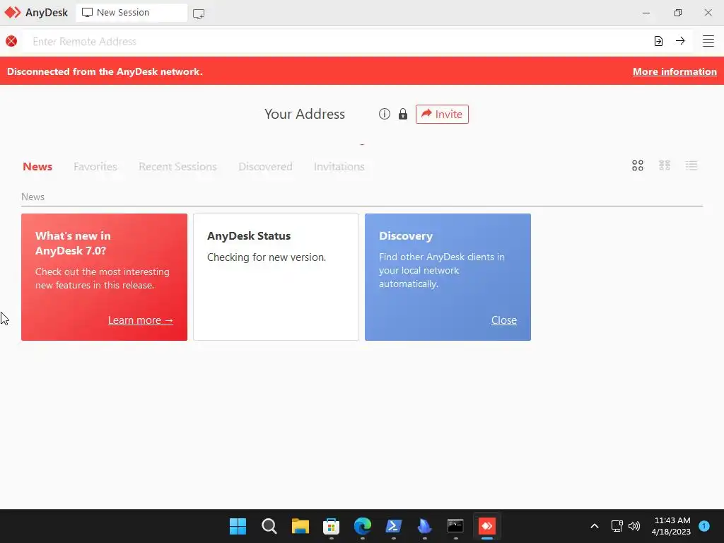Show hidden system tray icons
Screen dimensions: 724x543
pyautogui.click(x=595, y=526)
